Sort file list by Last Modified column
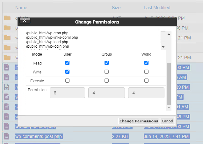 coord(157,8)
